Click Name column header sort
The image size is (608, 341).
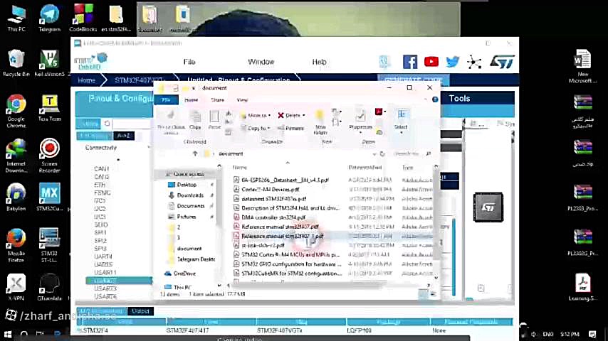click(x=240, y=167)
